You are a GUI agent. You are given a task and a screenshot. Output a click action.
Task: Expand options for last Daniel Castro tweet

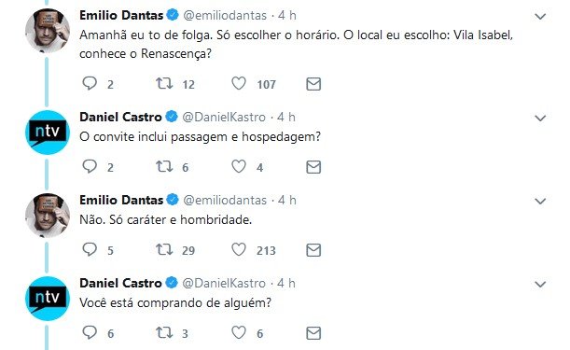(x=540, y=284)
